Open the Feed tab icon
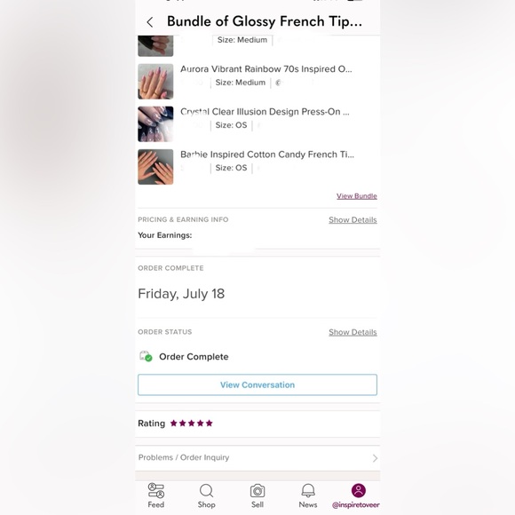The image size is (515, 515). point(156,491)
